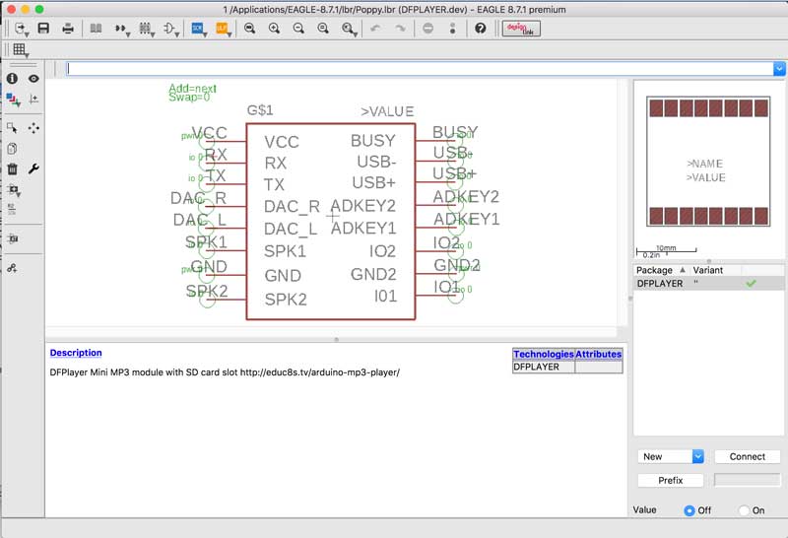Image resolution: width=788 pixels, height=538 pixels.
Task: Select the Group selection tool
Action: [12, 128]
